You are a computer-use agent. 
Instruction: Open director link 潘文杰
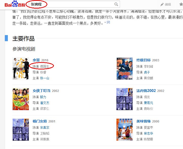tap(45, 103)
